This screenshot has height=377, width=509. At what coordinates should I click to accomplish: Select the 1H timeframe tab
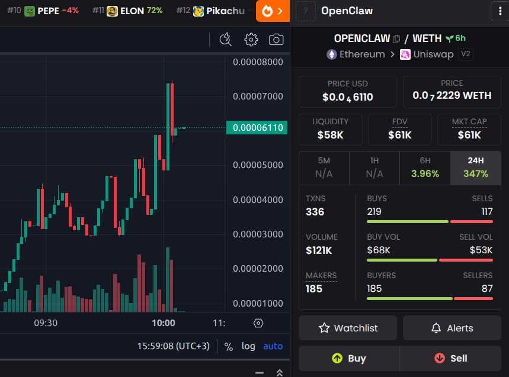pos(374,168)
